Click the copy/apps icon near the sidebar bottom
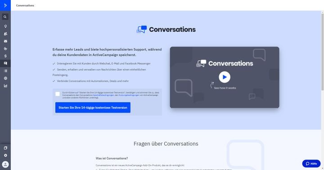Screen dimensions: 324x170 (x=5, y=148)
